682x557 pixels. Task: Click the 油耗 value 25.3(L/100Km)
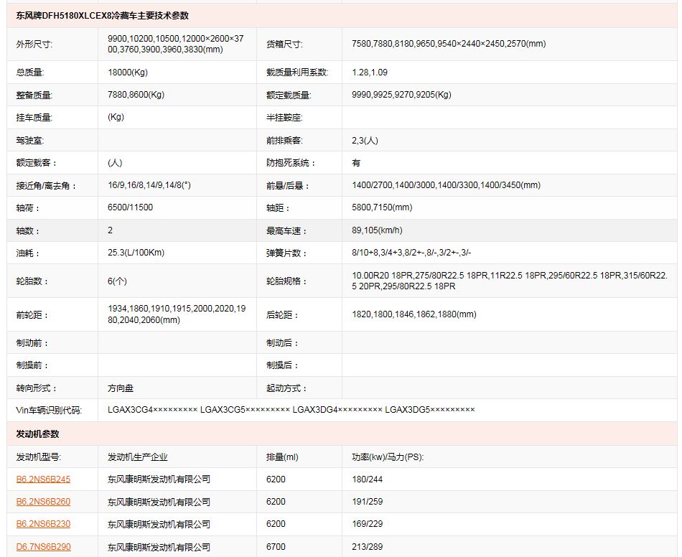(x=136, y=253)
